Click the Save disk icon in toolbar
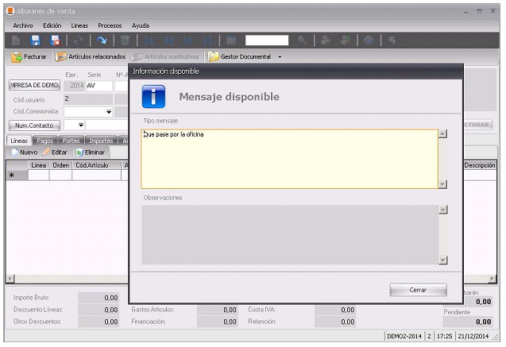 coord(34,40)
